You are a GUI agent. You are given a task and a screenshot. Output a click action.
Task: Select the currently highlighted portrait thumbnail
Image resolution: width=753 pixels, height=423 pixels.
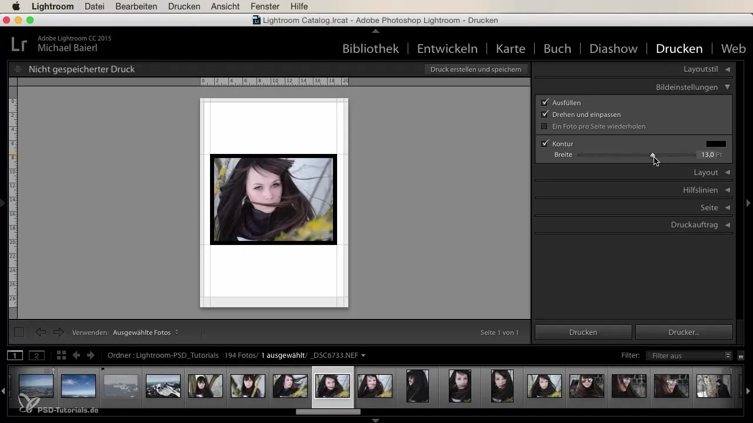332,386
